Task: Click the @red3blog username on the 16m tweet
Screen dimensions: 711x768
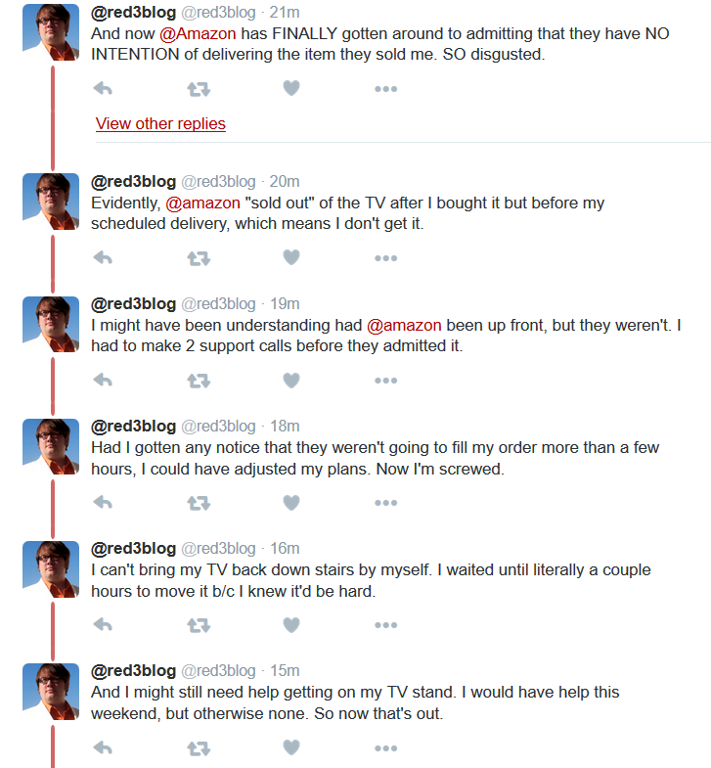Action: pos(133,549)
